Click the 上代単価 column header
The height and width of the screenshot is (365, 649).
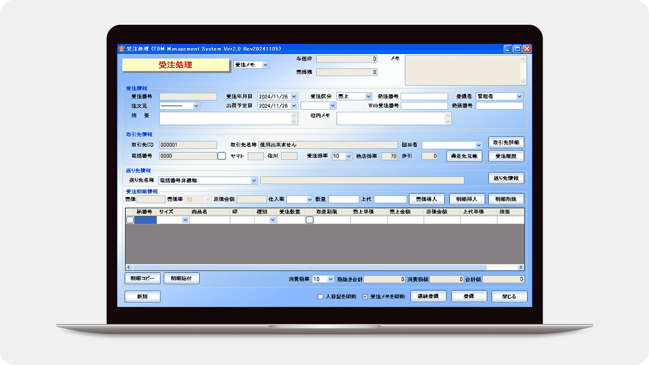(479, 212)
